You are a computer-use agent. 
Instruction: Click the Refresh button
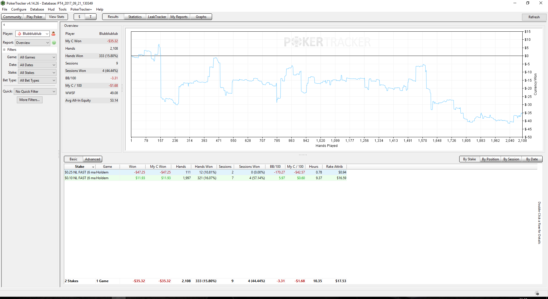coord(534,17)
